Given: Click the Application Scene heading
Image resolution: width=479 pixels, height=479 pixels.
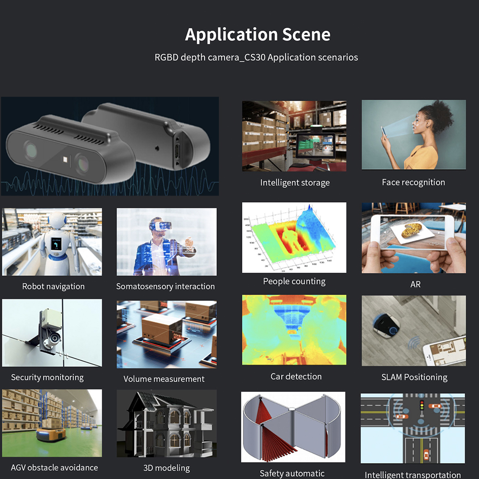Looking at the screenshot, I should [x=258, y=35].
